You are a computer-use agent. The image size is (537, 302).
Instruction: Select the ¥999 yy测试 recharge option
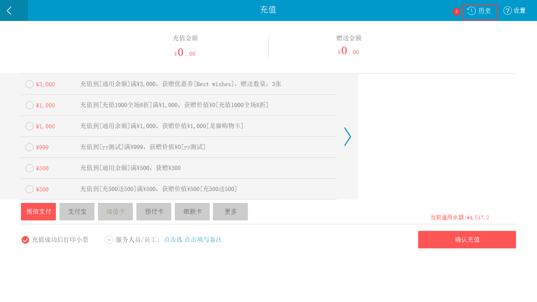click(29, 147)
